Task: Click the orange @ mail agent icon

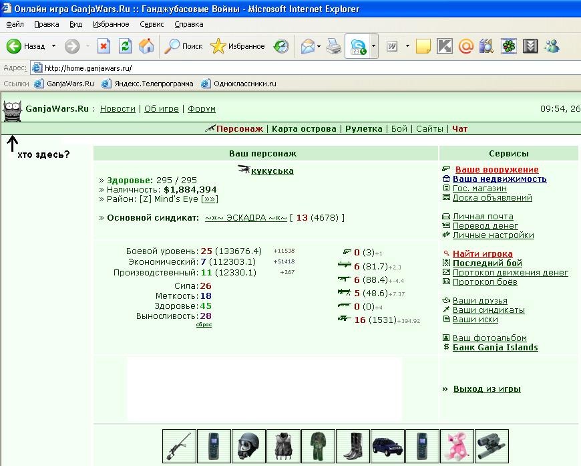Action: [465, 46]
